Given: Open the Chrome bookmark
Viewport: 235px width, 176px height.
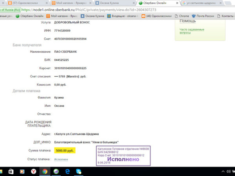Looking at the screenshot, I should coord(182,16).
